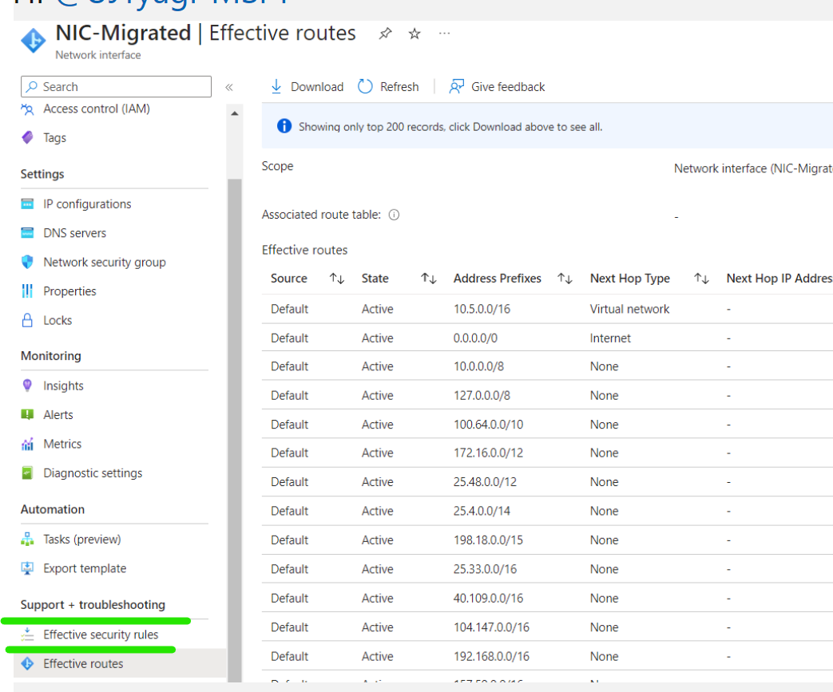The image size is (833, 692).
Task: Click the Download arrow icon
Action: coord(276,86)
